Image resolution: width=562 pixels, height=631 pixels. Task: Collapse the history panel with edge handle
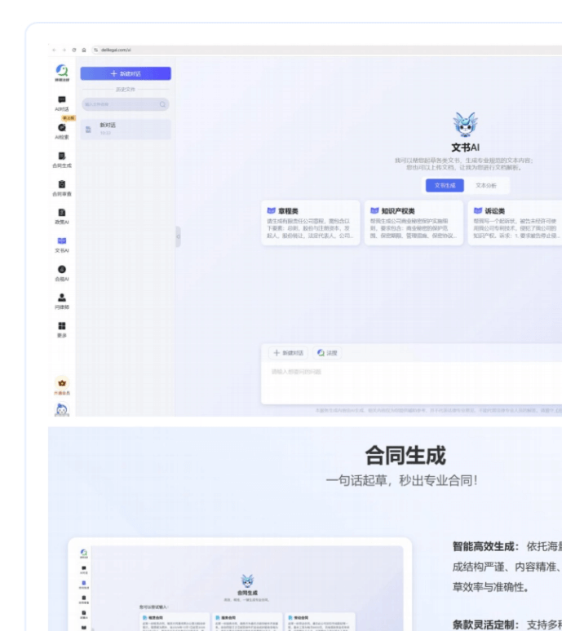pos(178,236)
